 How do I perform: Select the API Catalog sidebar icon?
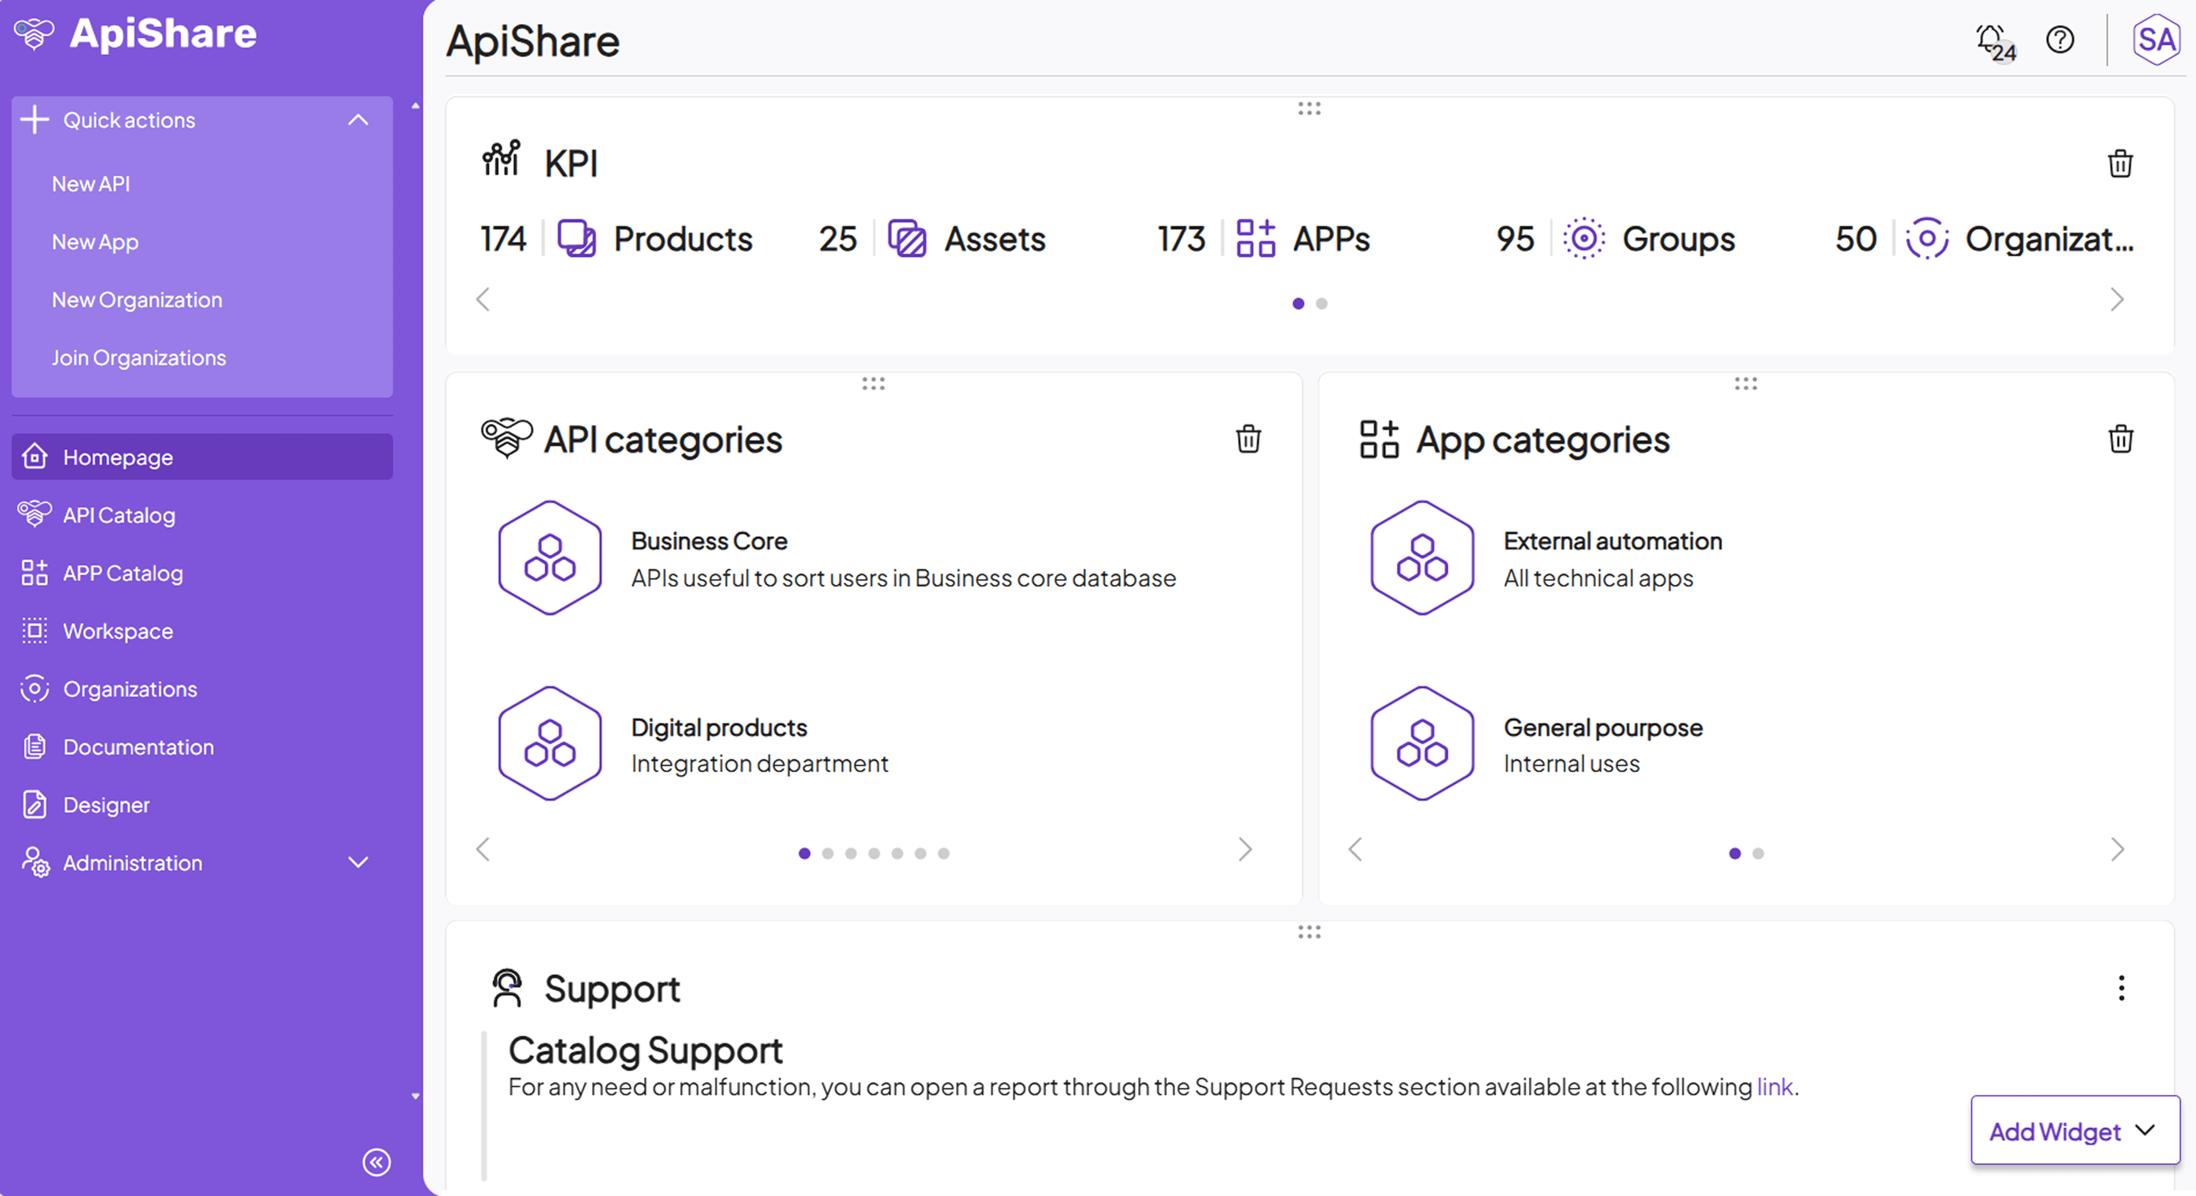tap(34, 515)
